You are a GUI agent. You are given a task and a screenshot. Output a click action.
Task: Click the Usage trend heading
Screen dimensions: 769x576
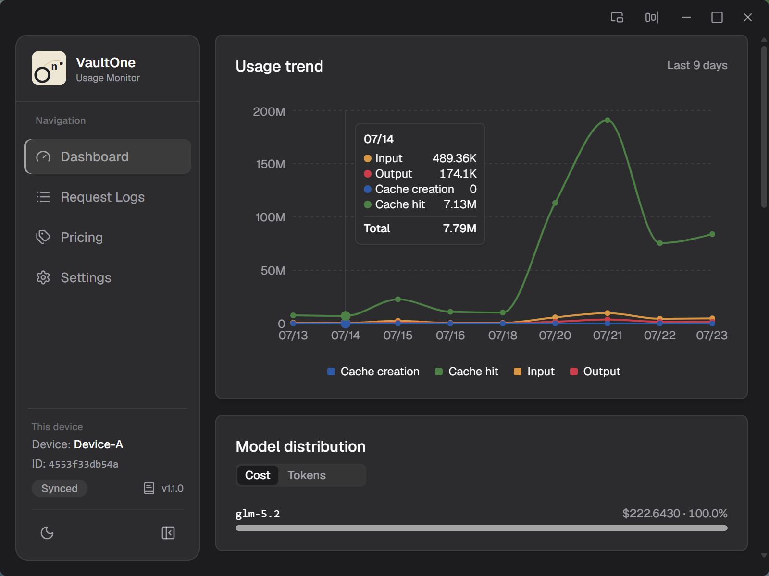(279, 66)
